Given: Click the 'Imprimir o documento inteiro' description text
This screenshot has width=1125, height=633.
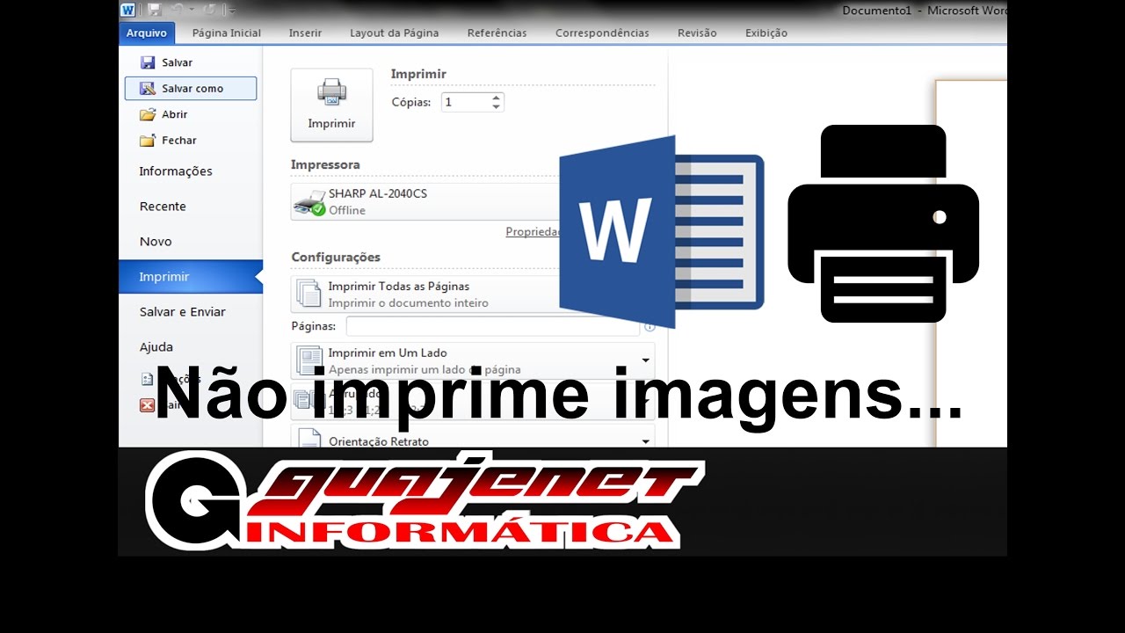Looking at the screenshot, I should coord(408,303).
